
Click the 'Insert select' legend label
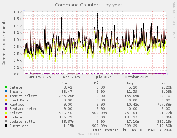(23, 96)
